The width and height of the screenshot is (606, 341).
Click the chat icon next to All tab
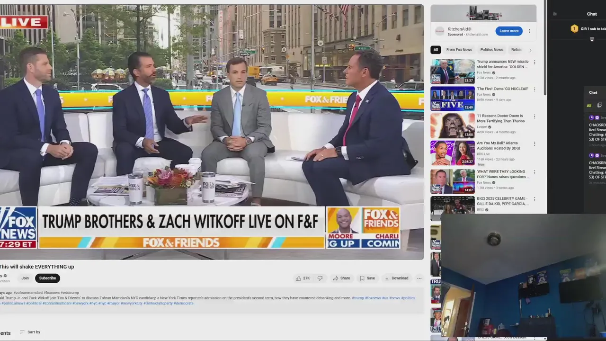[x=600, y=105]
